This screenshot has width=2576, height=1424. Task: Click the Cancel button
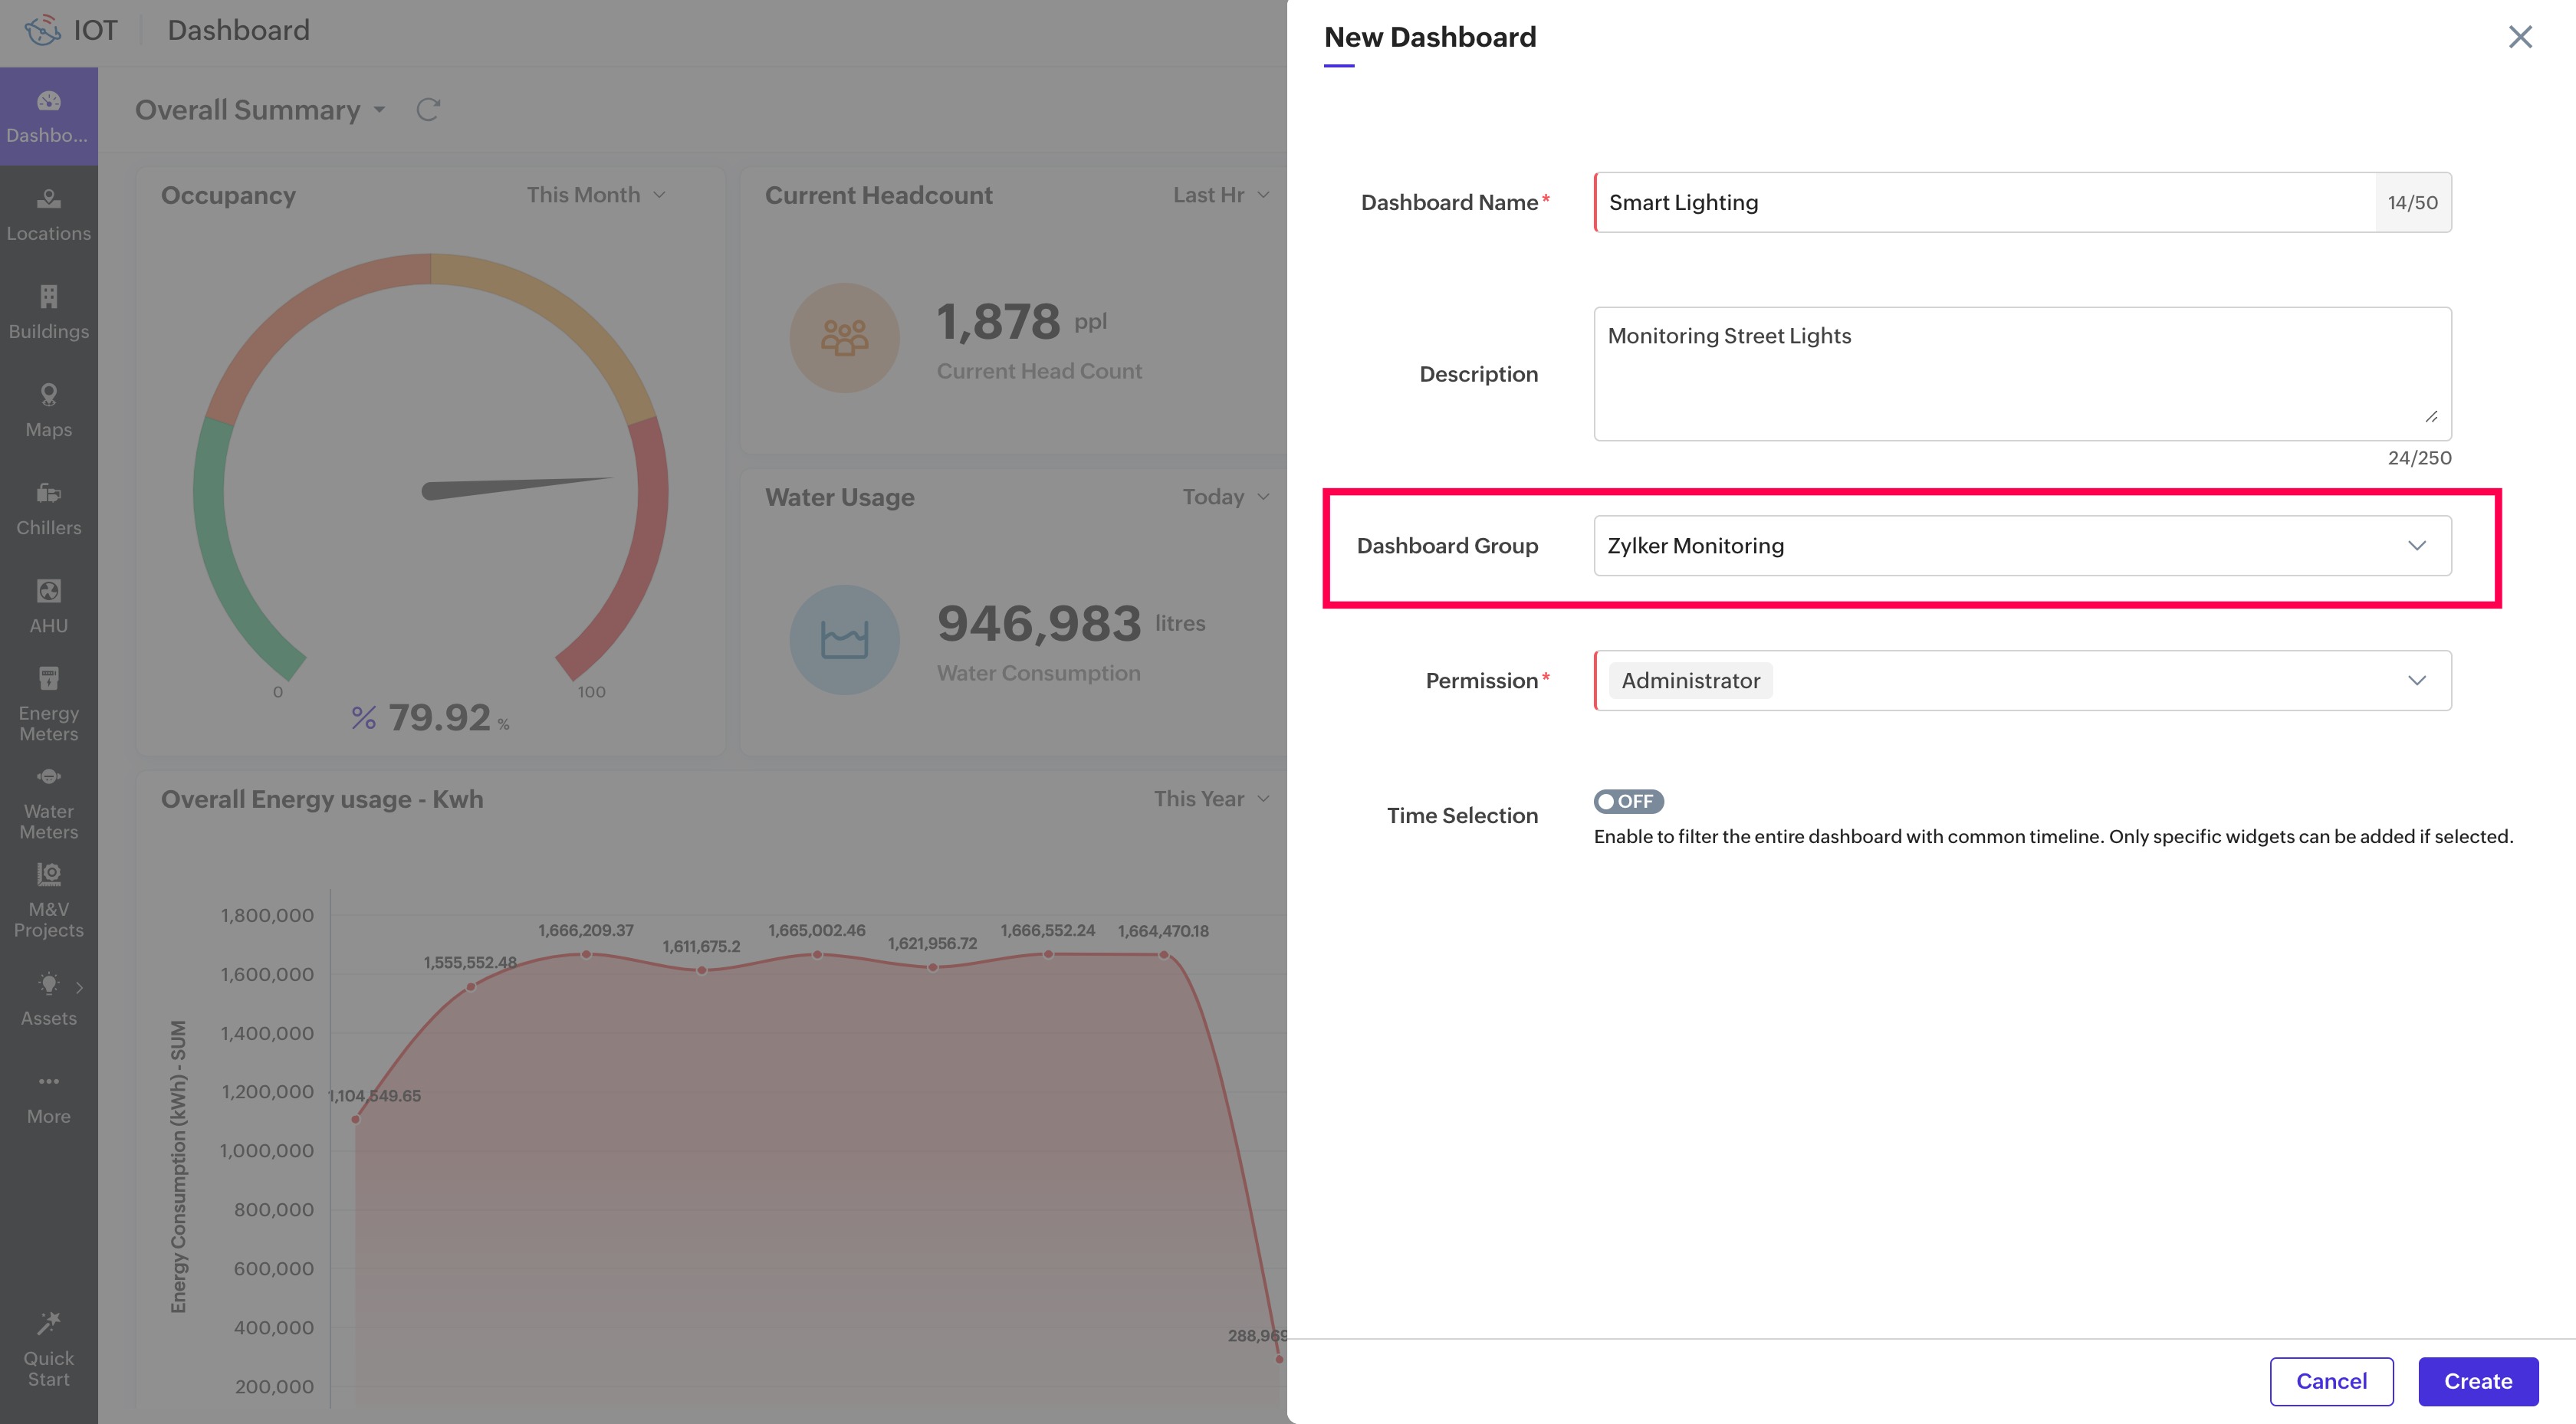point(2330,1381)
